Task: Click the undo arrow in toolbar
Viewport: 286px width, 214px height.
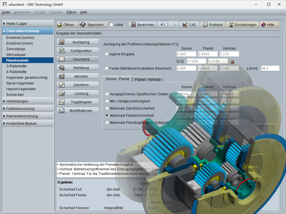Action: pos(162,25)
